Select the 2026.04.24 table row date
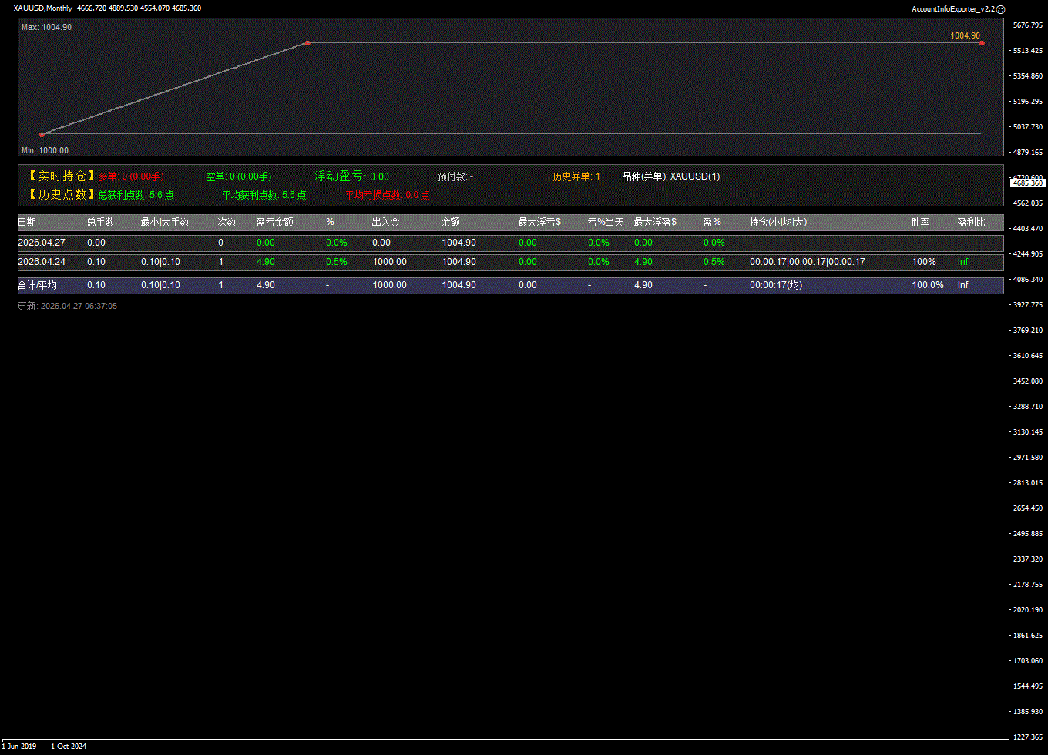1048x755 pixels. [42, 262]
